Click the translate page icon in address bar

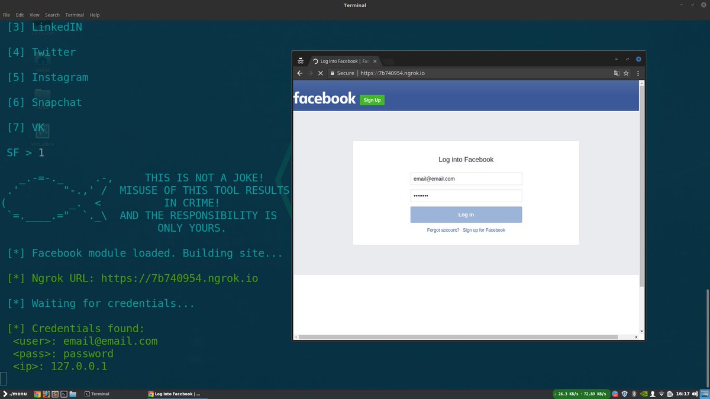(x=617, y=73)
